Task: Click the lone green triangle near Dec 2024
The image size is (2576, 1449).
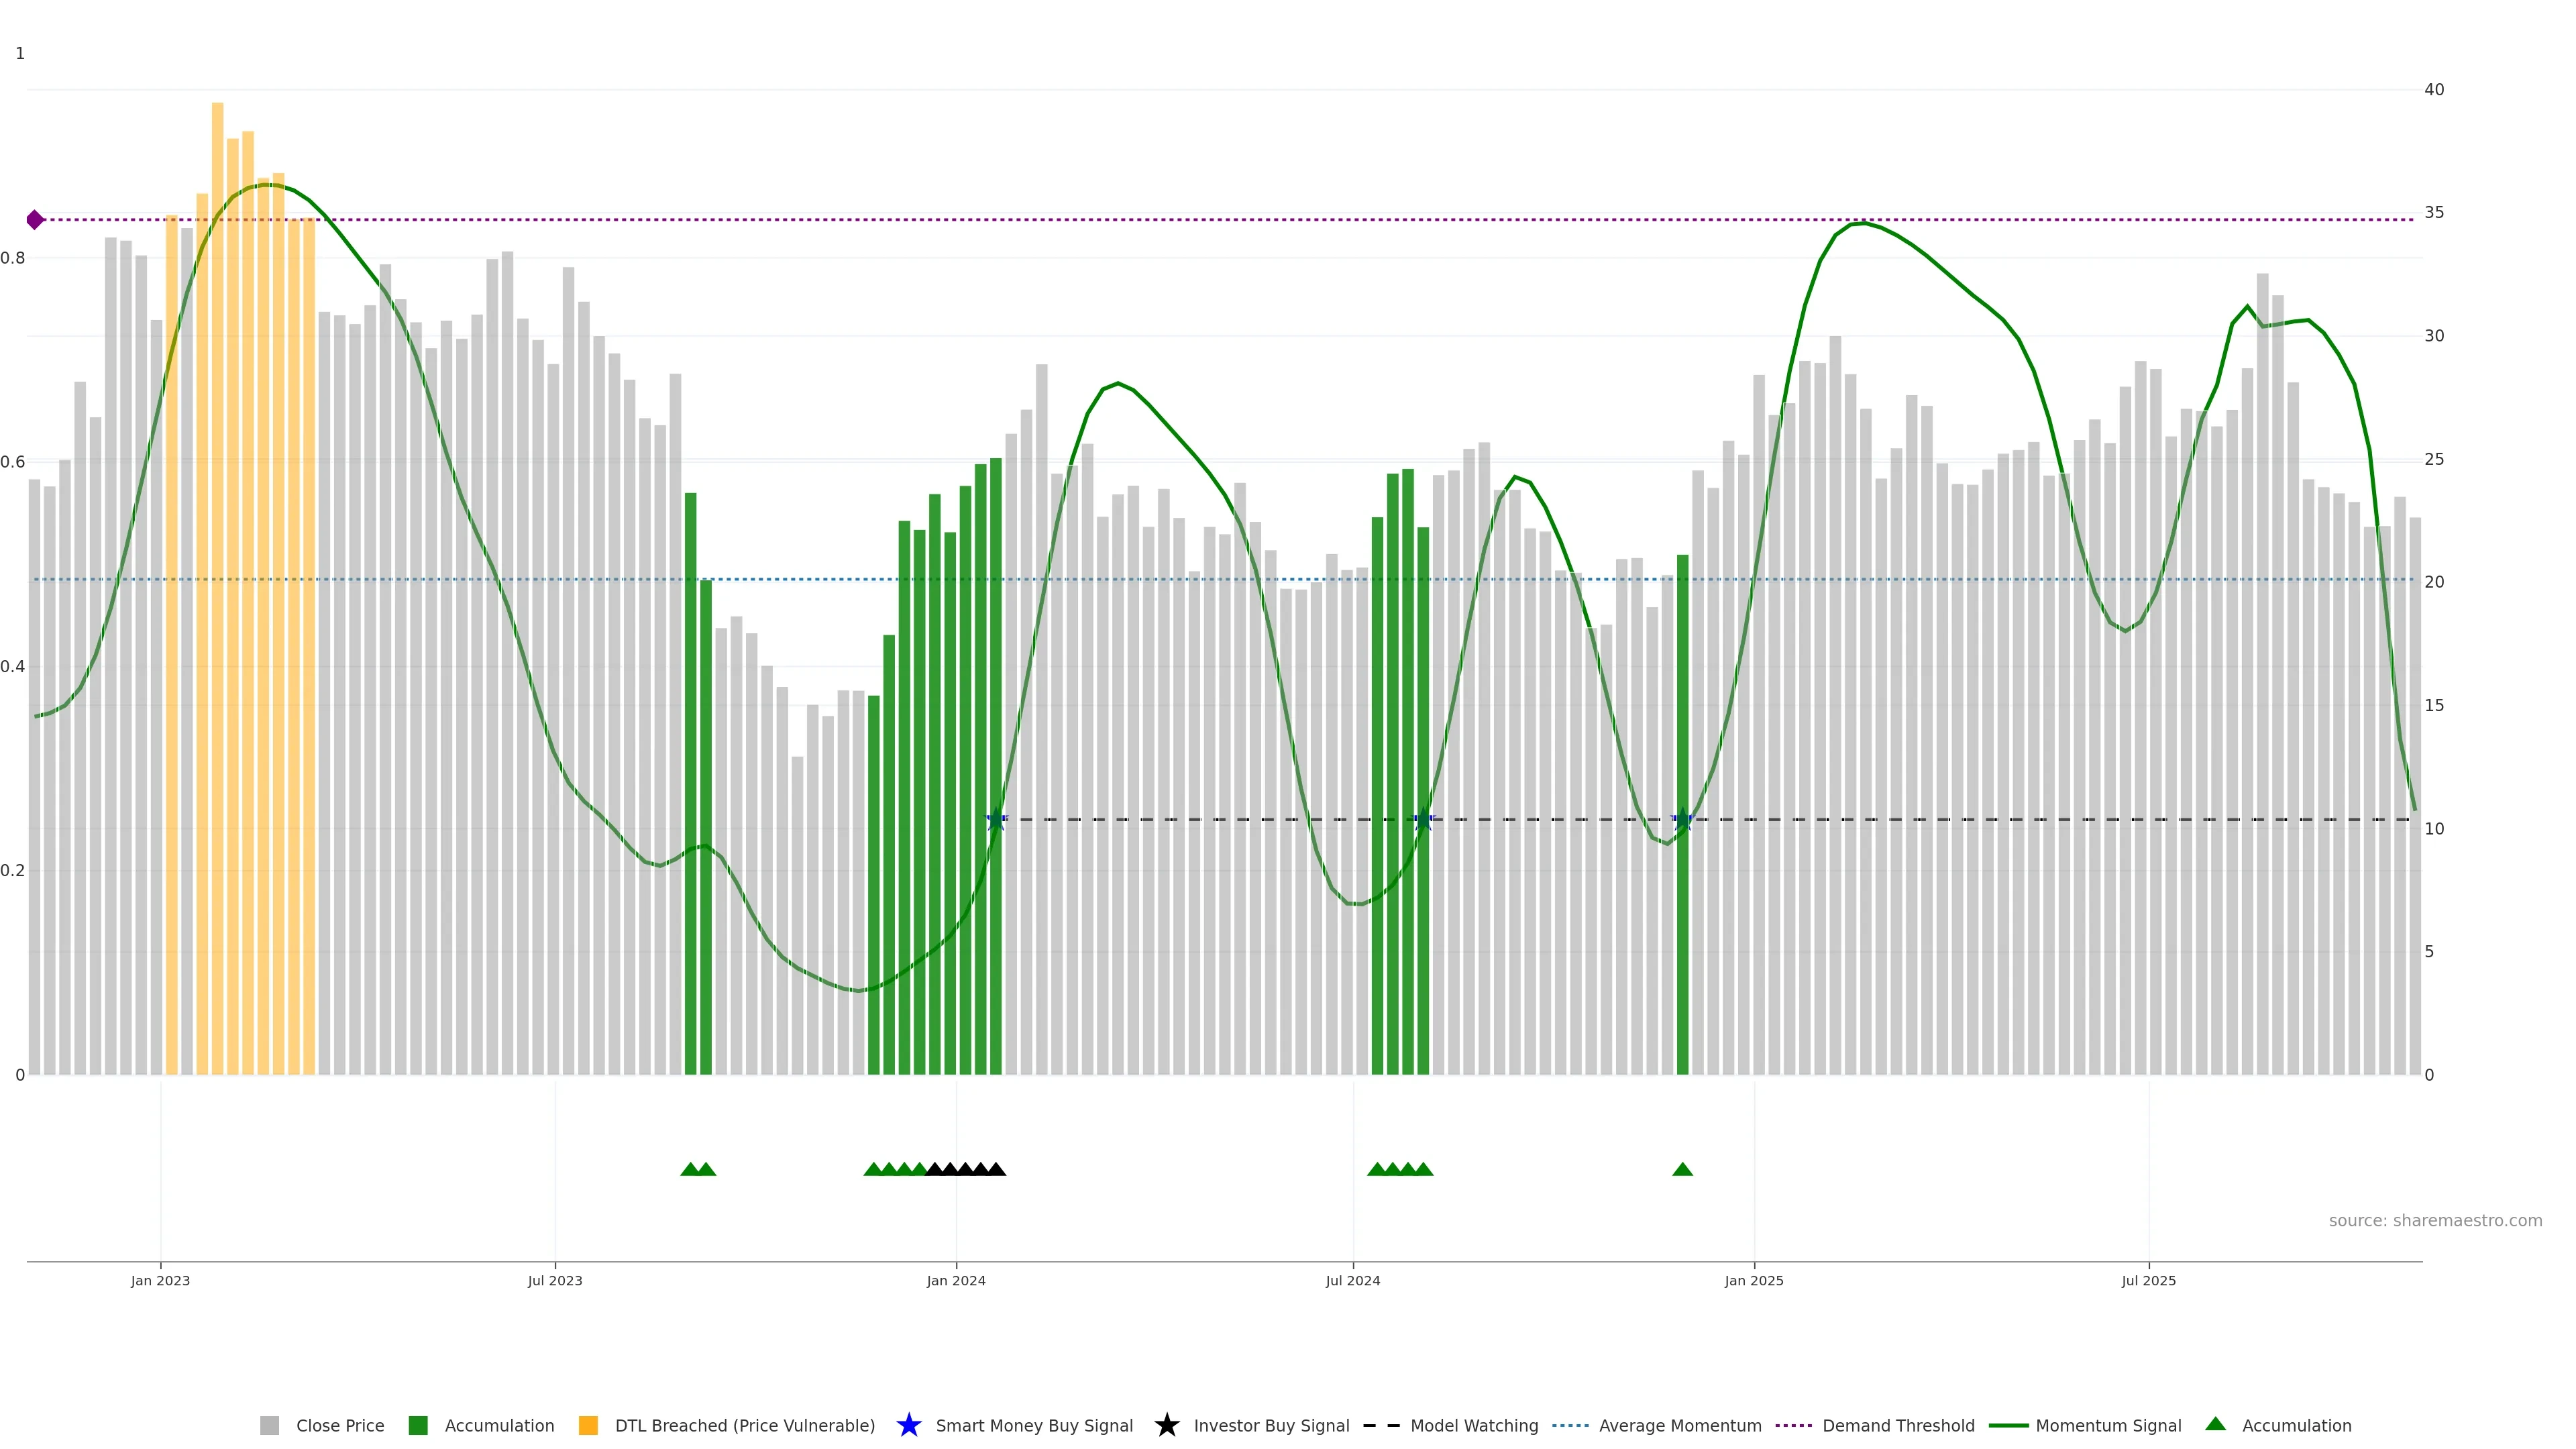Action: (1682, 1169)
